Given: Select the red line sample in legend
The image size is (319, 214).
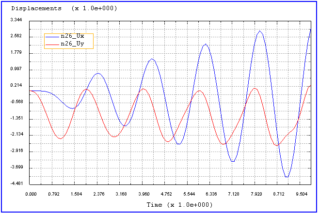Looking at the screenshot, I should (52, 44).
